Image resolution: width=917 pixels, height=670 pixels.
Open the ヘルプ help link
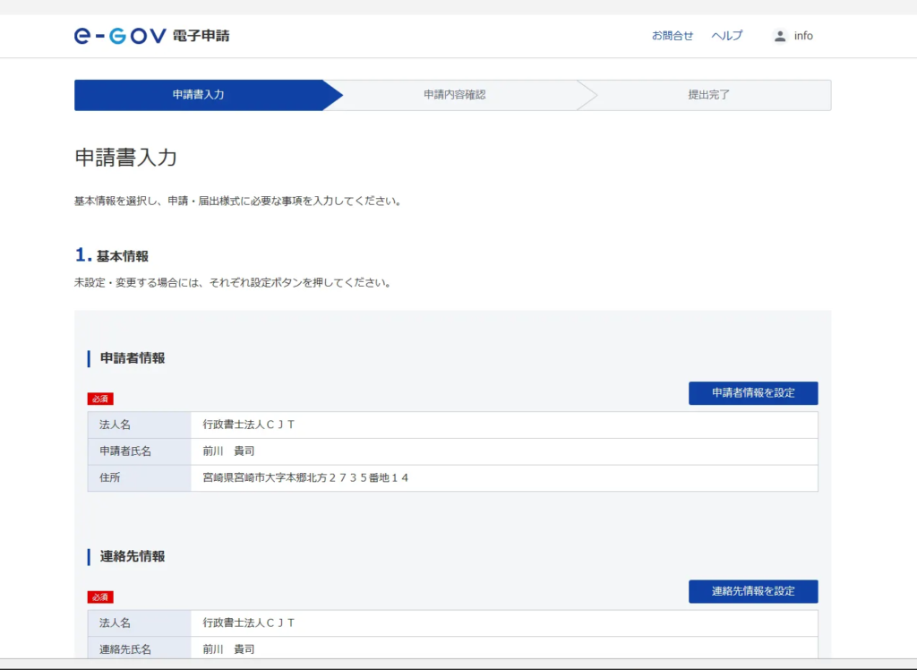coord(726,36)
